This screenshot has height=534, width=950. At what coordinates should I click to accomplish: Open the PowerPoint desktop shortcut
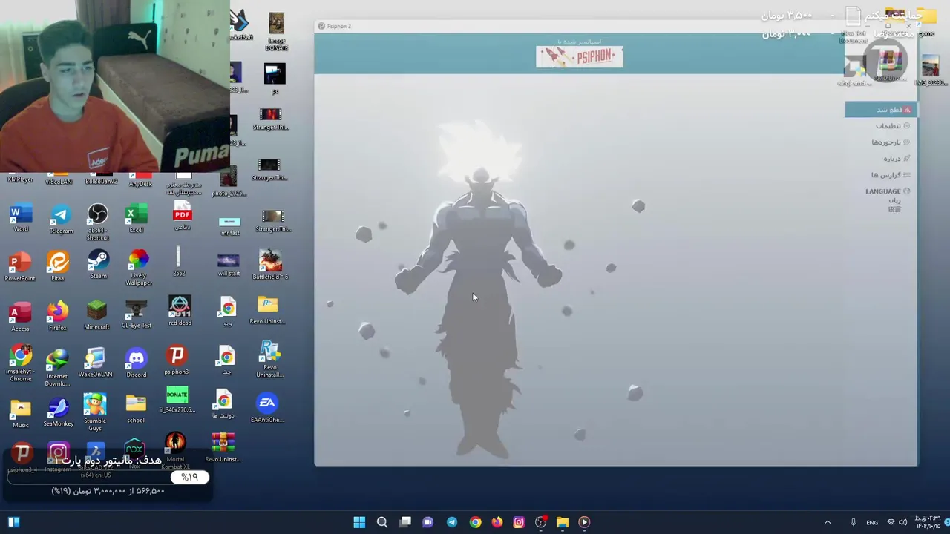20,267
